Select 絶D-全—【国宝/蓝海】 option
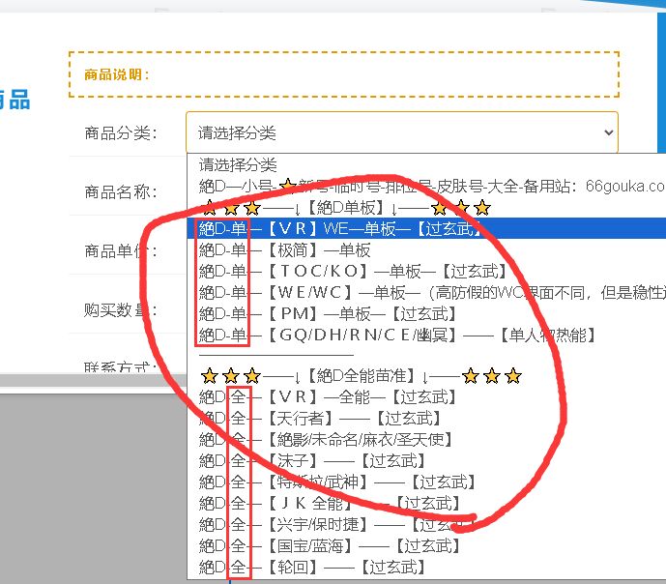Viewport: 666px width, 584px height. [426, 545]
